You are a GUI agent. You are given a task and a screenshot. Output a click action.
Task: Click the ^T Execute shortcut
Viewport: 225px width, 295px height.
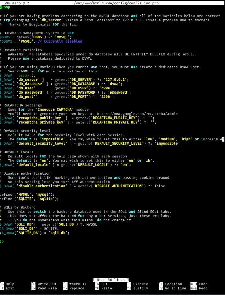(138, 284)
